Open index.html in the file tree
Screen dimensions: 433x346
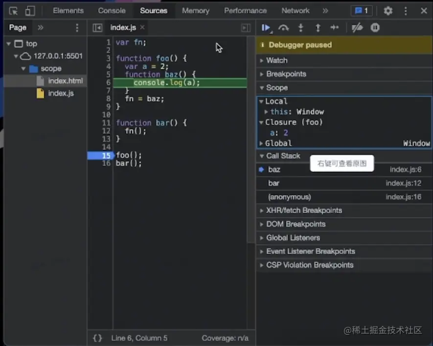tap(65, 81)
